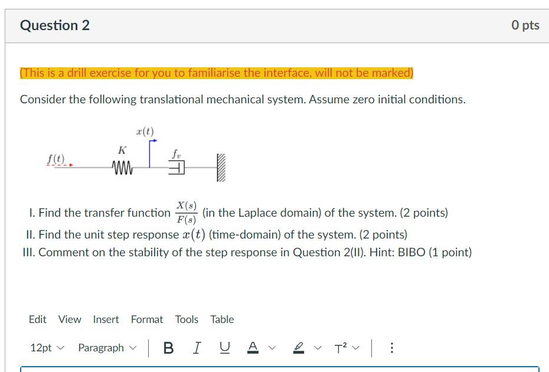Expand the text color chevron

(x=270, y=349)
